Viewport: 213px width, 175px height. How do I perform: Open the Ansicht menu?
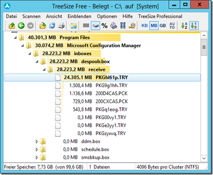pyautogui.click(x=54, y=16)
